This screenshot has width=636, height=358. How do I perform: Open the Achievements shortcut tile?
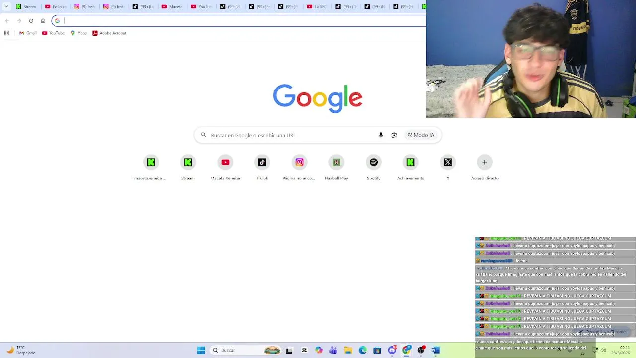click(410, 168)
